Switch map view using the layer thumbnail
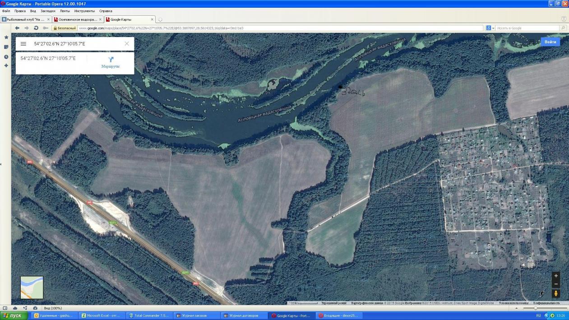The height and width of the screenshot is (320, 569). coord(32,288)
